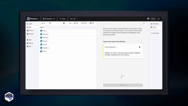Click the sign out icon
Viewport: 188px width, 106px height.
tap(159, 19)
